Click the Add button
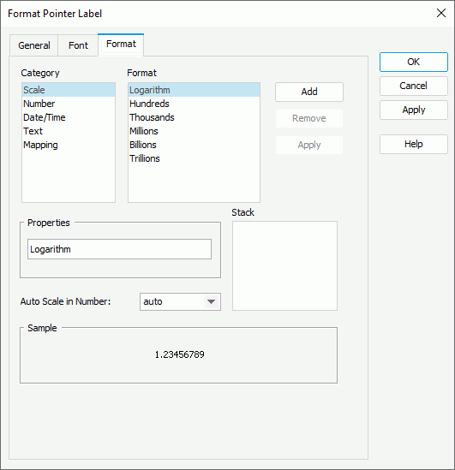 pos(309,92)
